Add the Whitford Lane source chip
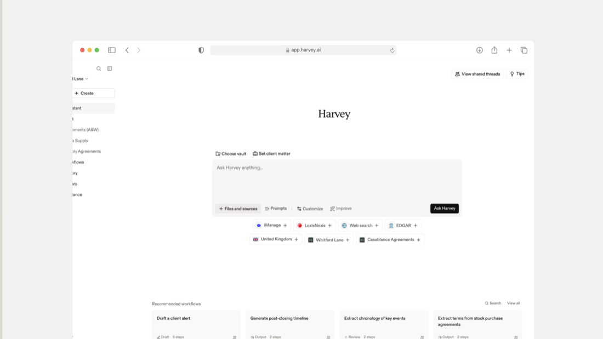603x339 pixels. tap(329, 240)
